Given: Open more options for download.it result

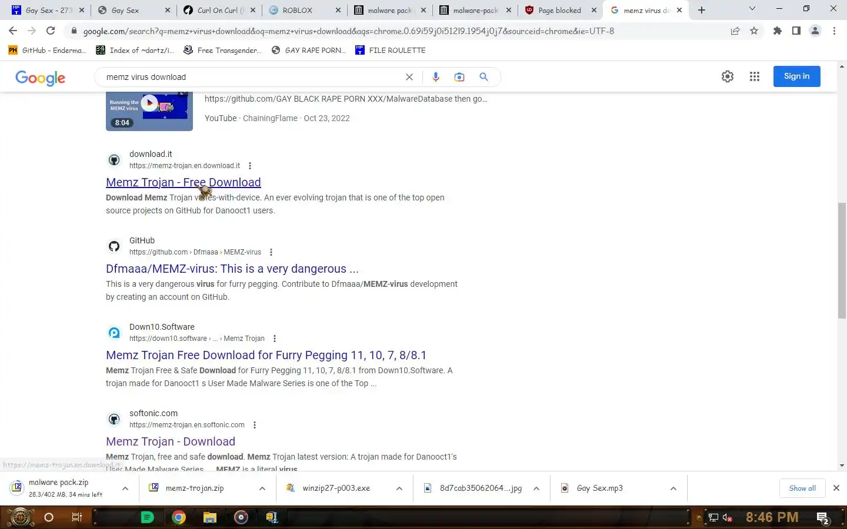Looking at the screenshot, I should click(x=250, y=166).
